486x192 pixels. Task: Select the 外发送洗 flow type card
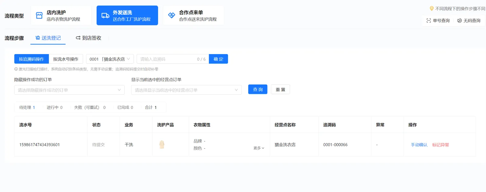pos(127,15)
